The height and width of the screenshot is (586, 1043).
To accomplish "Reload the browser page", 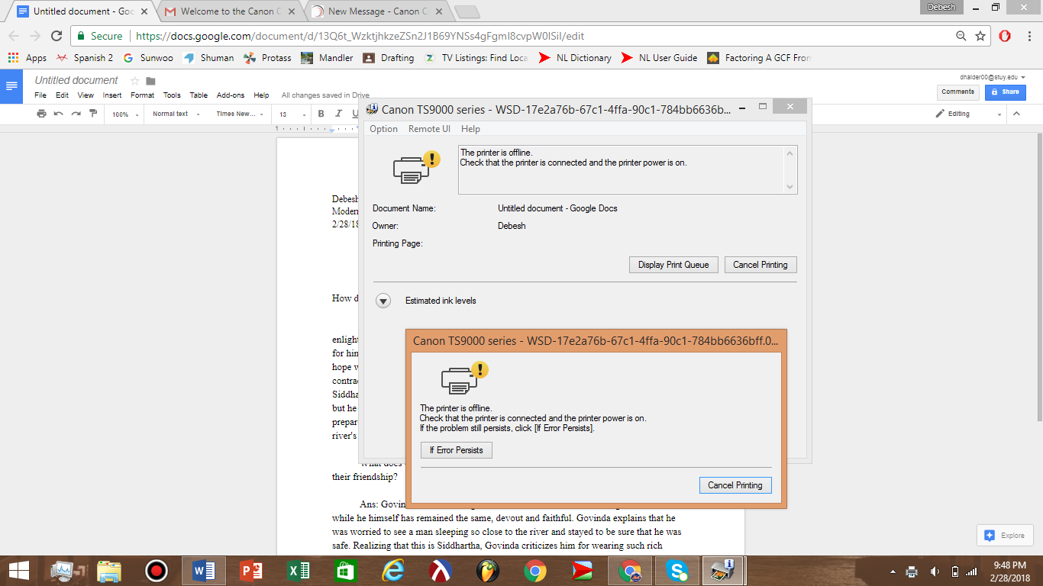I will (x=57, y=36).
